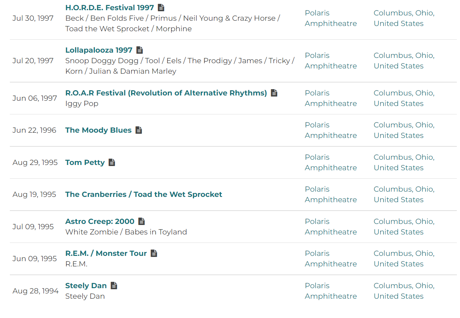Open The Cranberries / Toad the Wet Sprocket link
Viewport: 460px width, 318px height.
(x=143, y=194)
